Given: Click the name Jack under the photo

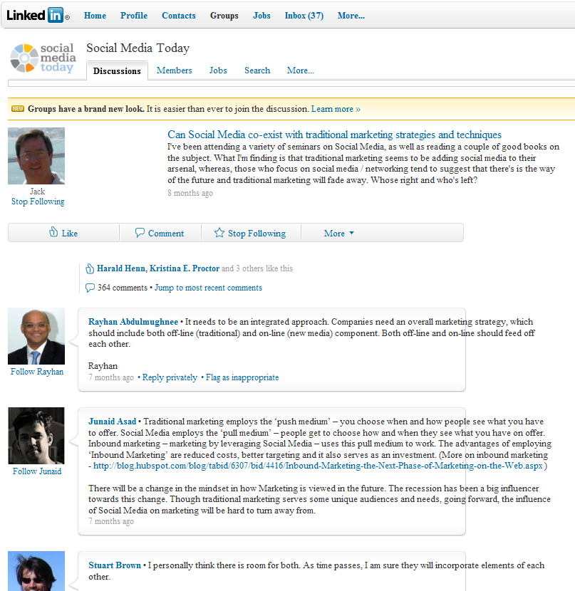Looking at the screenshot, I should 37,192.
